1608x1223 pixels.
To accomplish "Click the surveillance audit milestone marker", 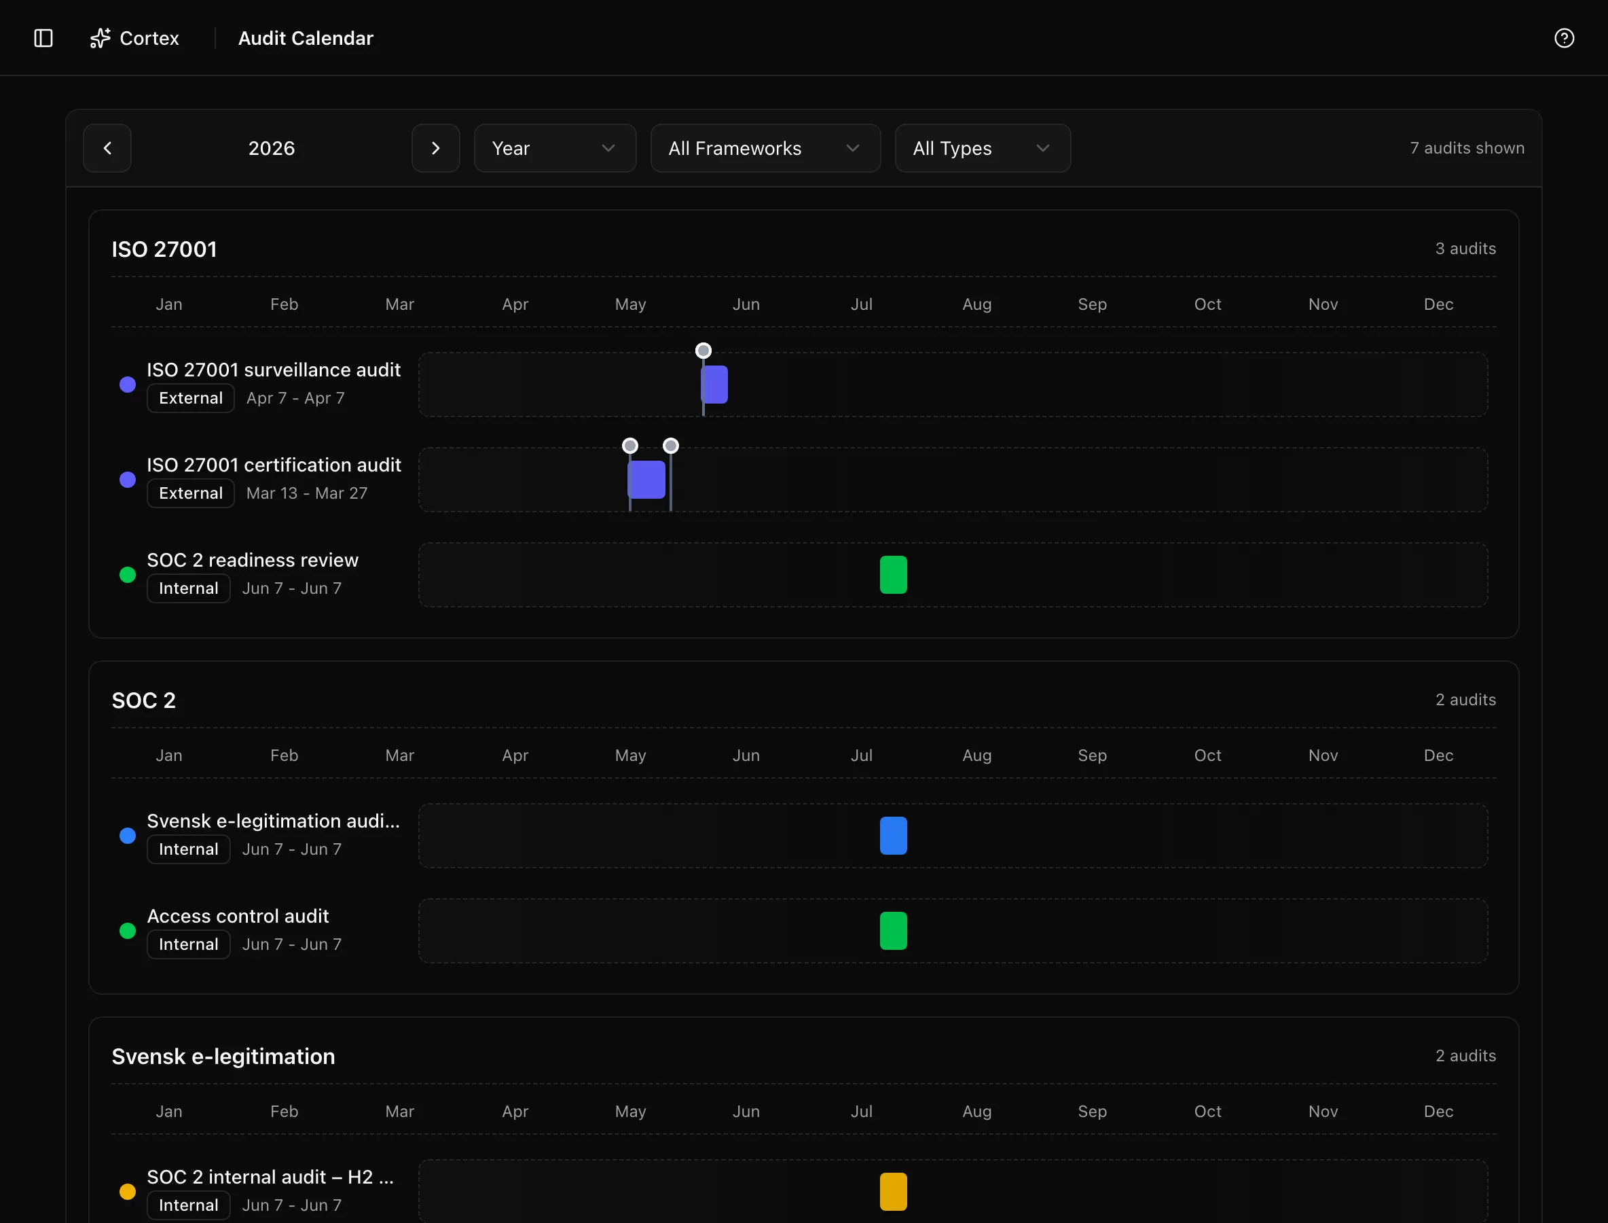I will [703, 351].
